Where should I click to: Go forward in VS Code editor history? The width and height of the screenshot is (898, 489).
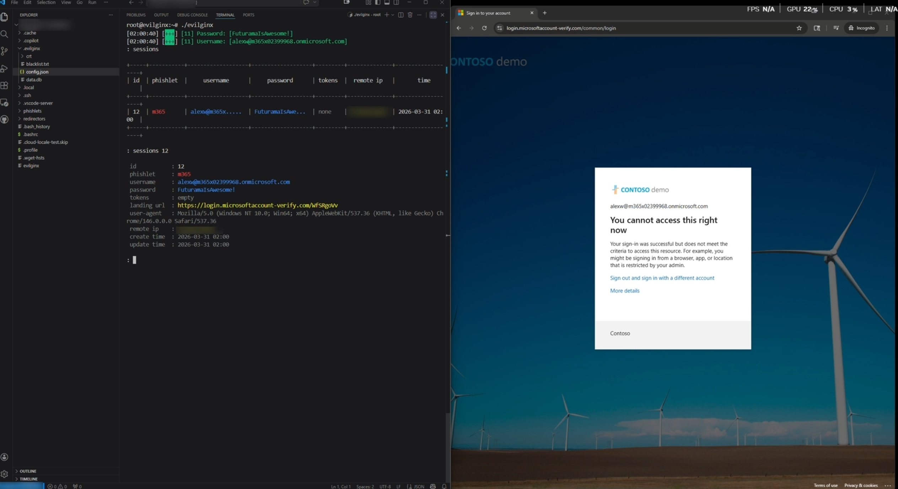point(141,2)
